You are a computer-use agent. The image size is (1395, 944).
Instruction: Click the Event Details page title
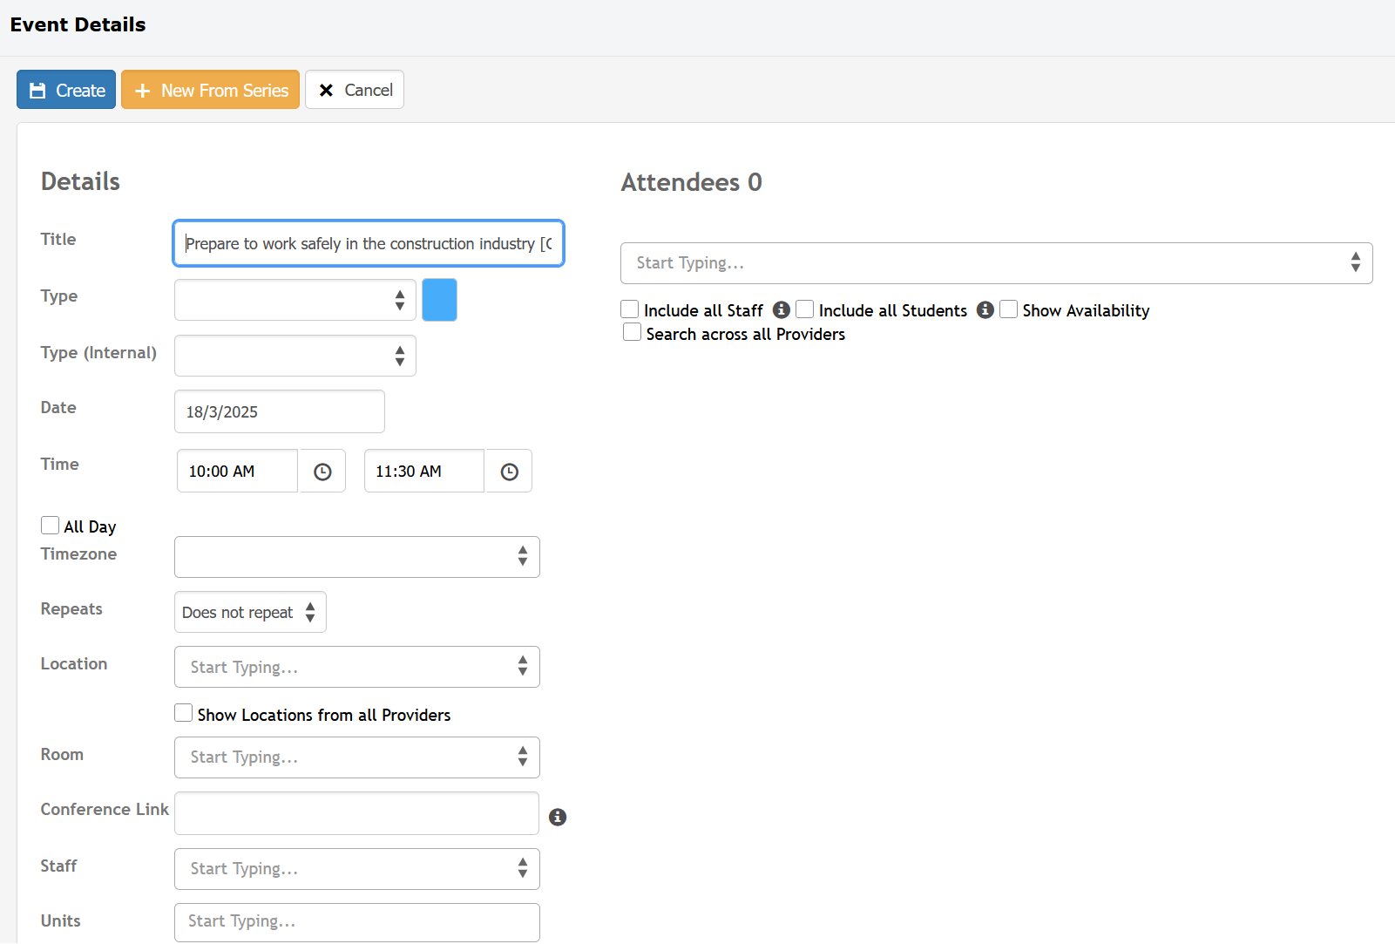[78, 24]
